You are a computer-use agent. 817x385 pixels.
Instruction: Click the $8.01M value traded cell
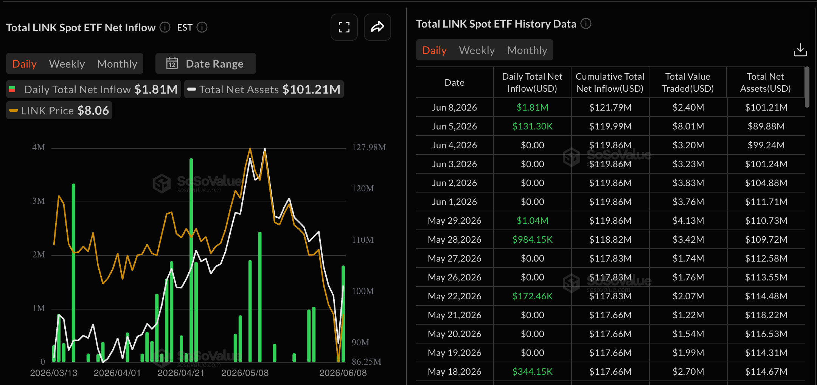coord(688,126)
